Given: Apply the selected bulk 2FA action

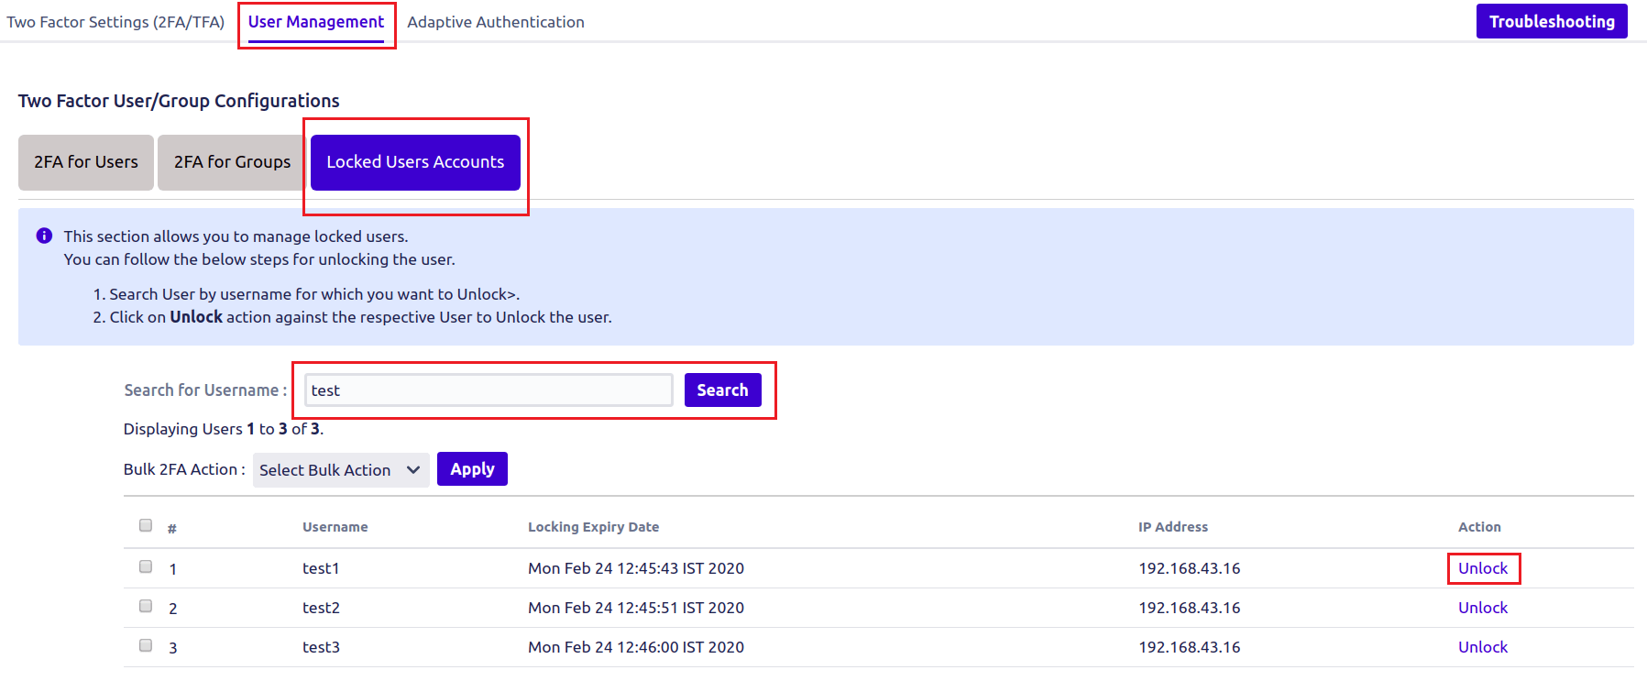Looking at the screenshot, I should [x=472, y=469].
